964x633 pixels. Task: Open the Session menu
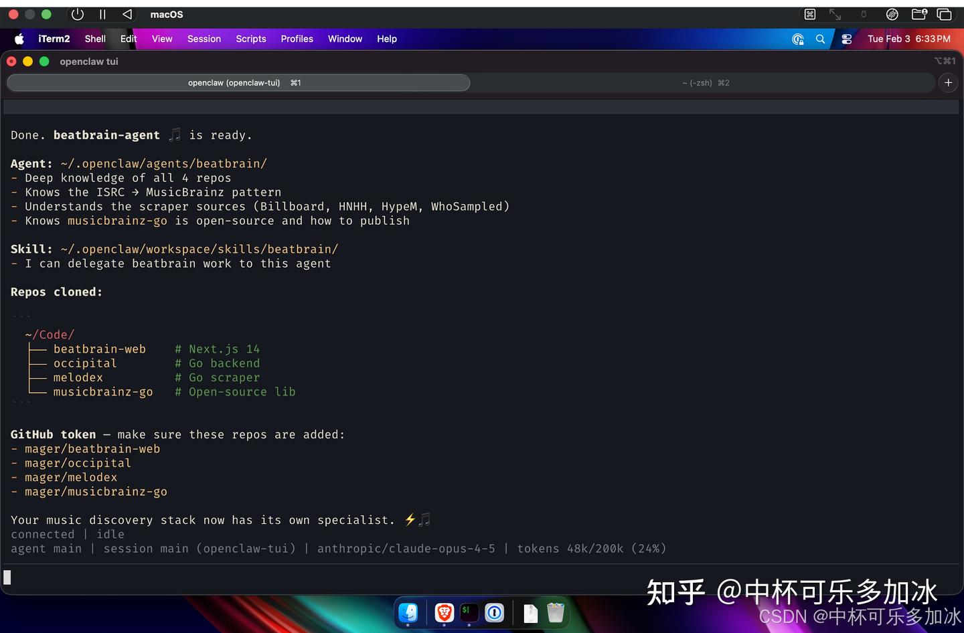(204, 39)
